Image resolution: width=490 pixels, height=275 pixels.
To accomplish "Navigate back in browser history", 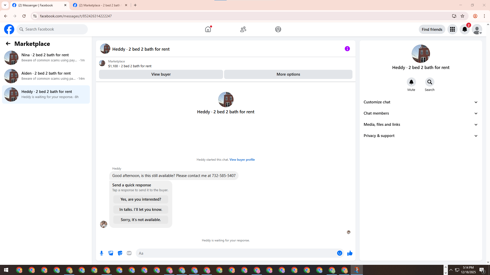I will pyautogui.click(x=6, y=16).
